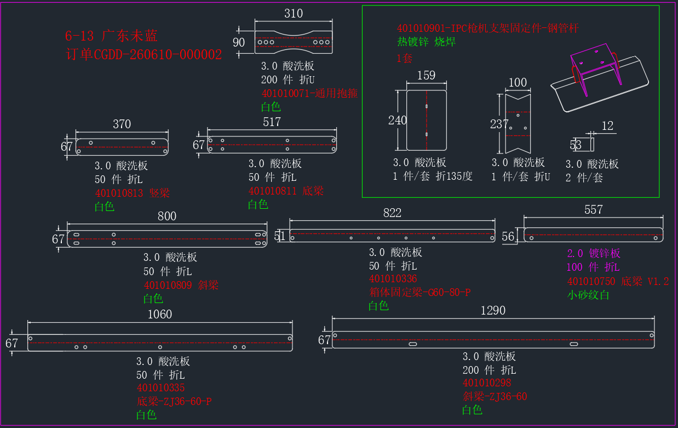Click the 401010335 part number label
The height and width of the screenshot is (428, 678).
click(x=160, y=388)
